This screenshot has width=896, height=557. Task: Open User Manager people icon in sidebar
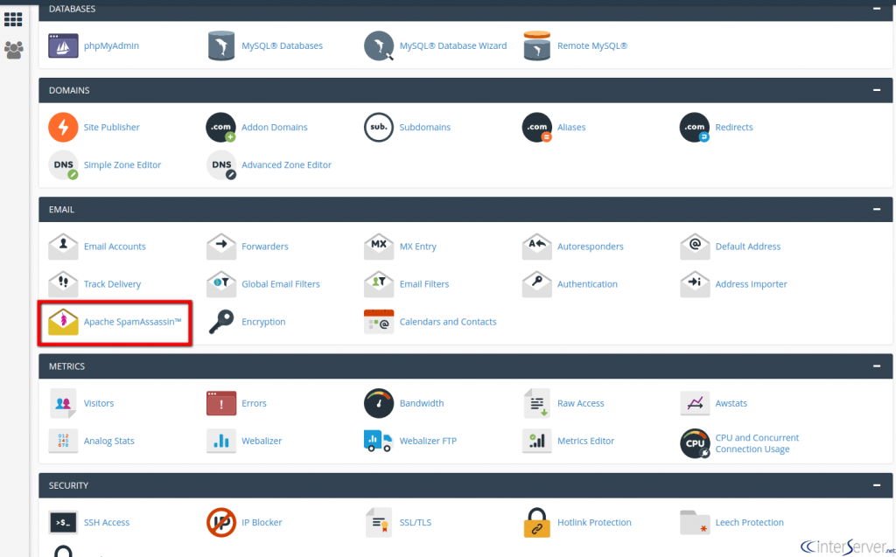[13, 50]
